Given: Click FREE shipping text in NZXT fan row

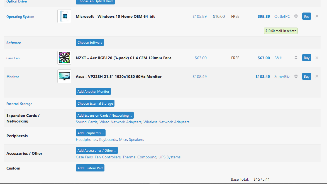Looking at the screenshot, I should (x=235, y=58).
